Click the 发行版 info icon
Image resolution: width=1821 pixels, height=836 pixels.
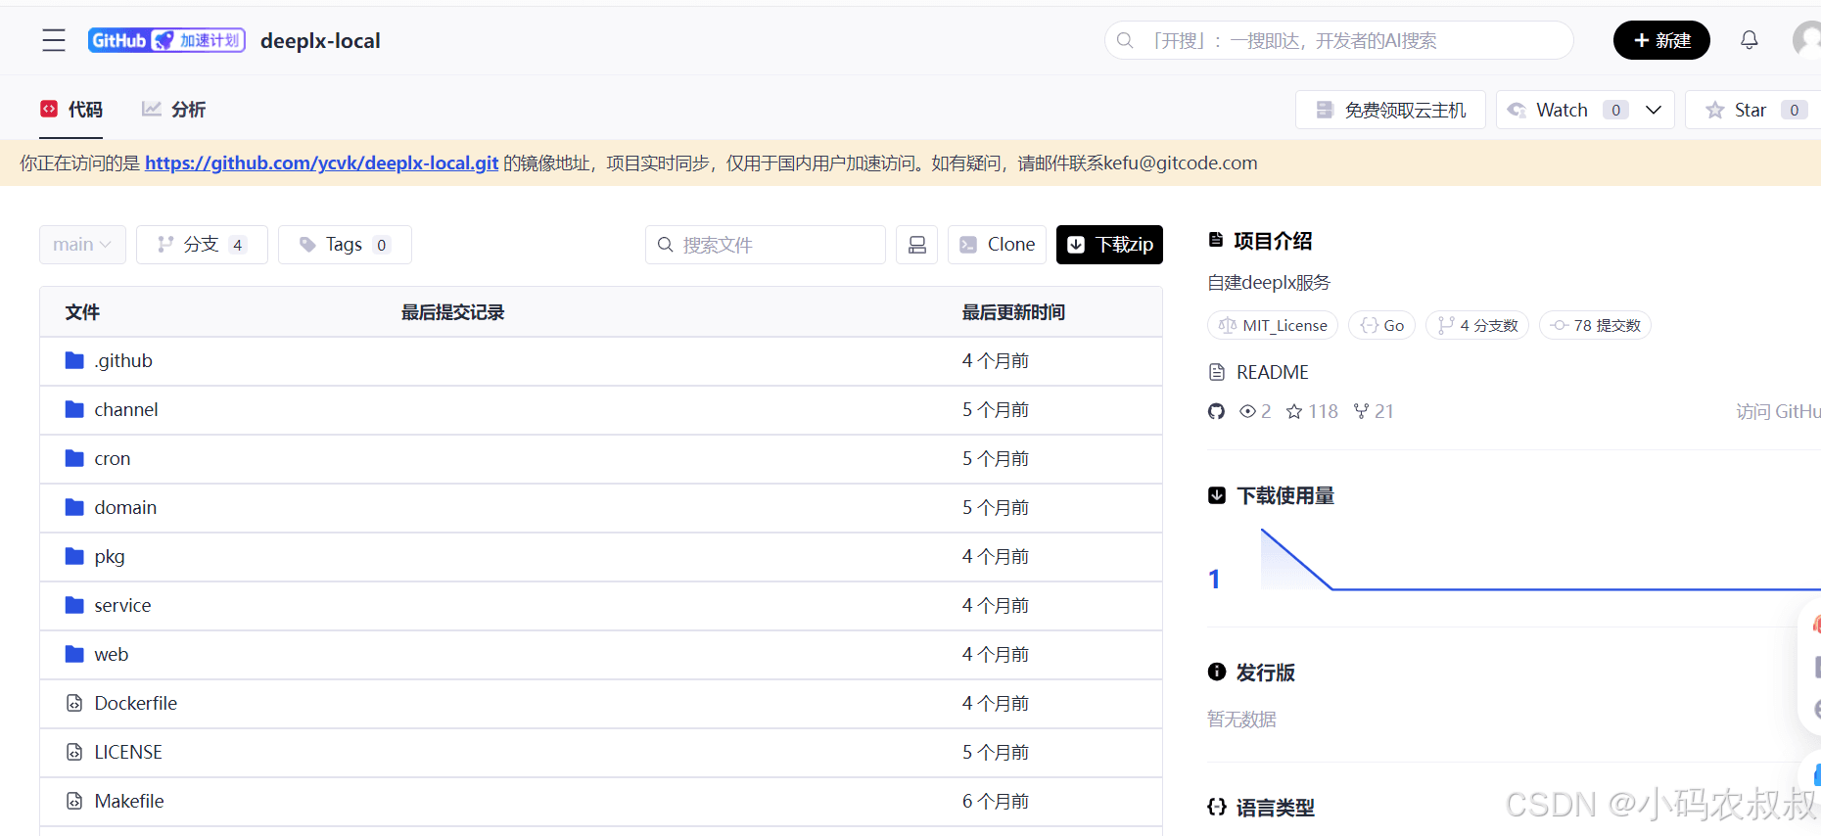pos(1217,672)
